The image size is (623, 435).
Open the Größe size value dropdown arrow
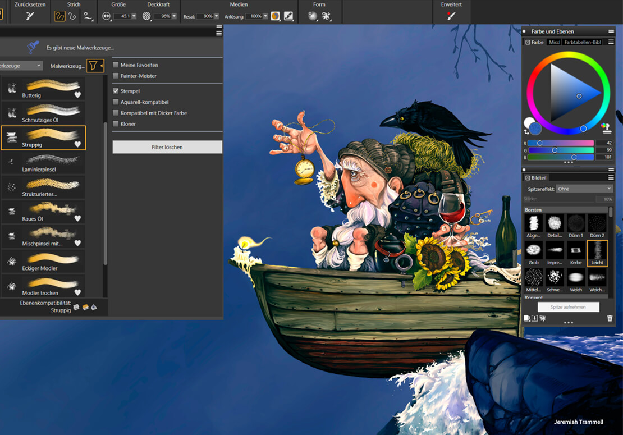point(134,16)
